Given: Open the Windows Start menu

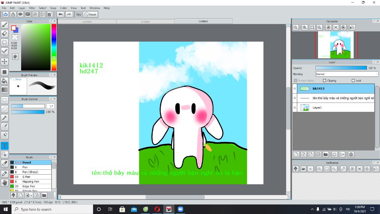Looking at the screenshot, I should coord(6,209).
